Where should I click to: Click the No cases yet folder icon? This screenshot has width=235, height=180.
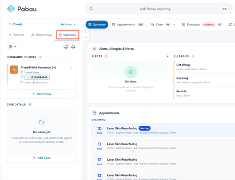(41, 122)
